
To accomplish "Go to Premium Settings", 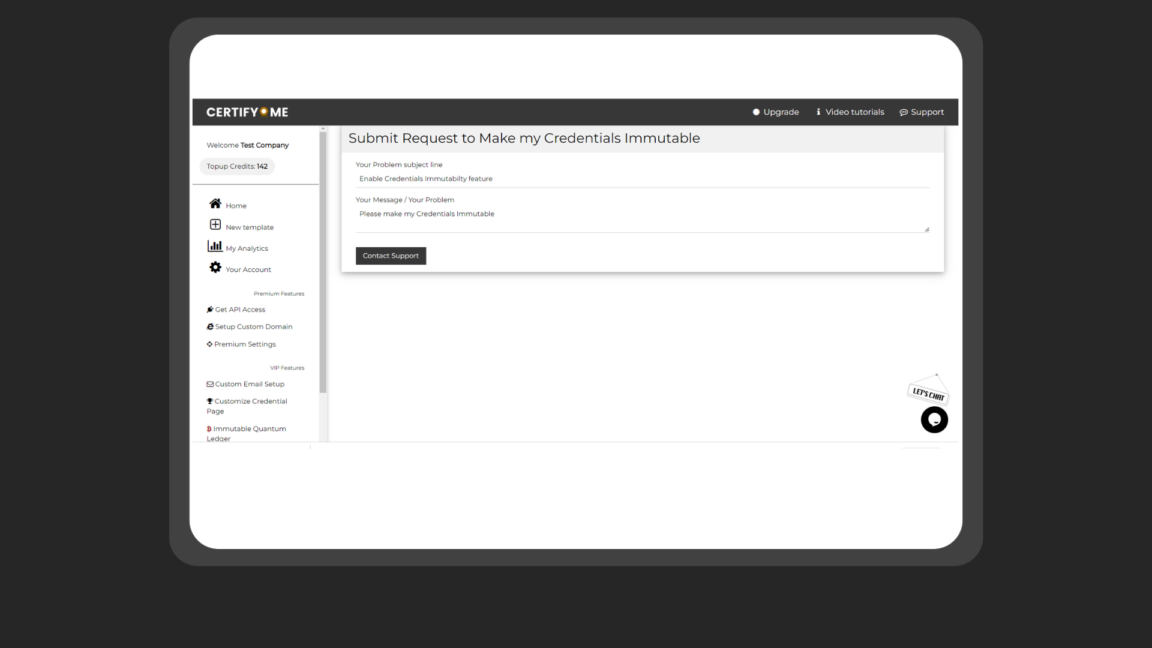I will [x=245, y=344].
